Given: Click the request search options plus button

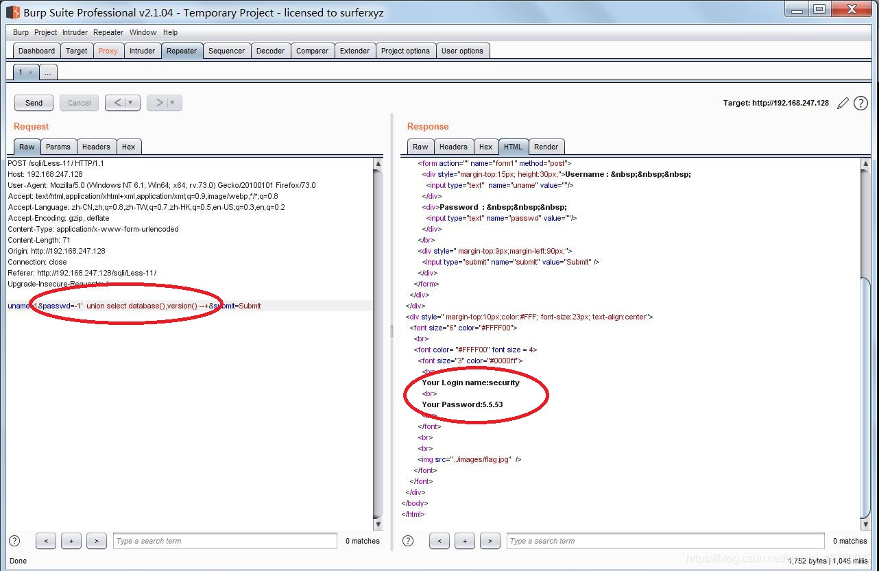Looking at the screenshot, I should pos(71,541).
